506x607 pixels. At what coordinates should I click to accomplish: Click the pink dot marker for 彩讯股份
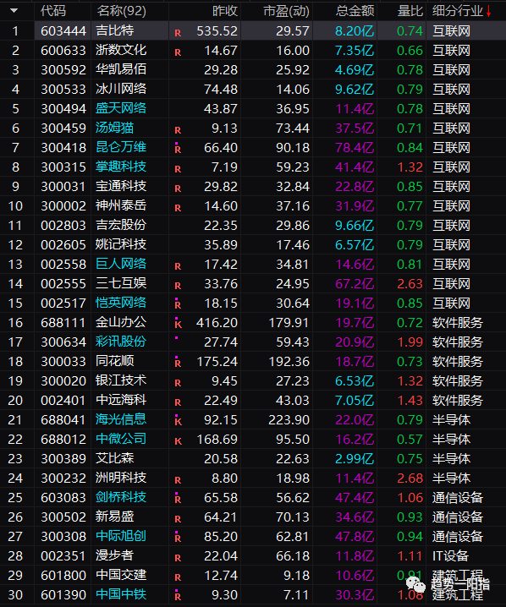tap(177, 338)
